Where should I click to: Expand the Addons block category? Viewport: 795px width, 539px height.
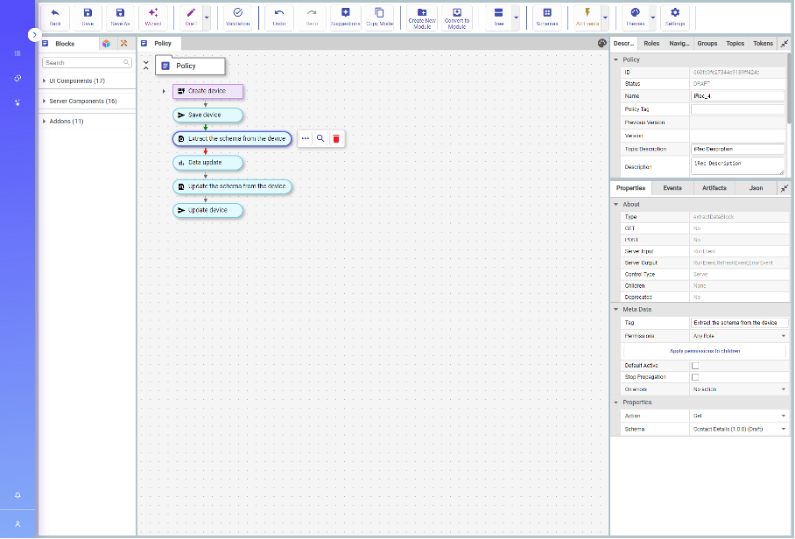(x=66, y=122)
